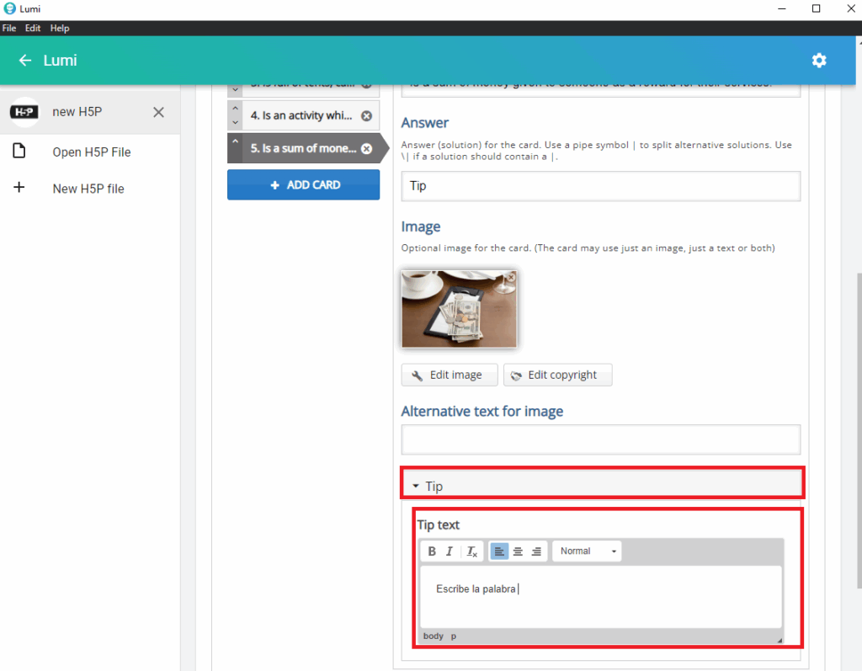The image size is (862, 671).
Task: Toggle bold formatting in Tip text
Action: tap(432, 551)
